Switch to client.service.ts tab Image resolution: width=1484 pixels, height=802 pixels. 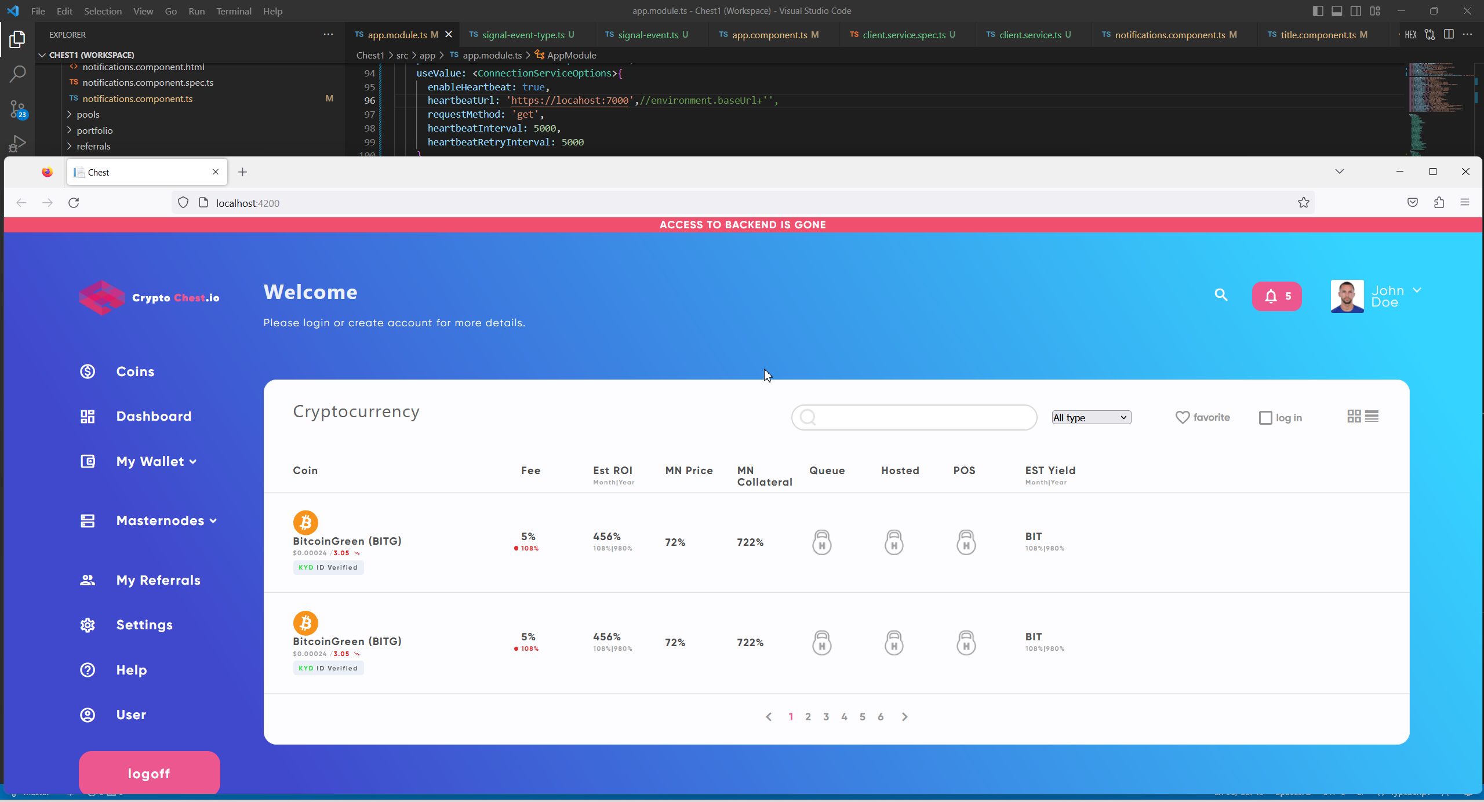[x=1030, y=35]
